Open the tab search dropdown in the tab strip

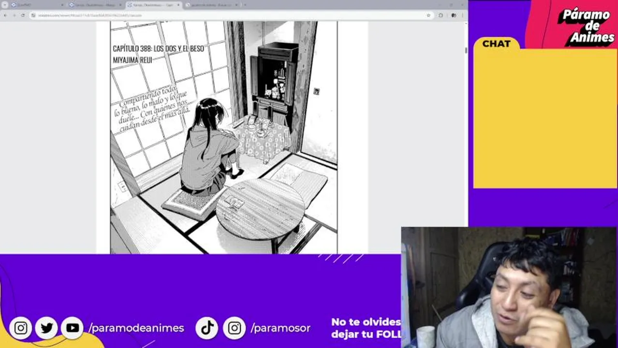pyautogui.click(x=5, y=5)
